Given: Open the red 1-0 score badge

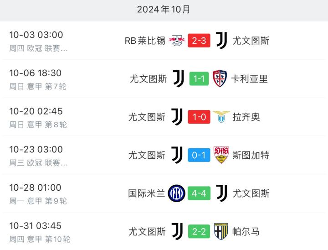Looking at the screenshot, I should (x=199, y=117).
